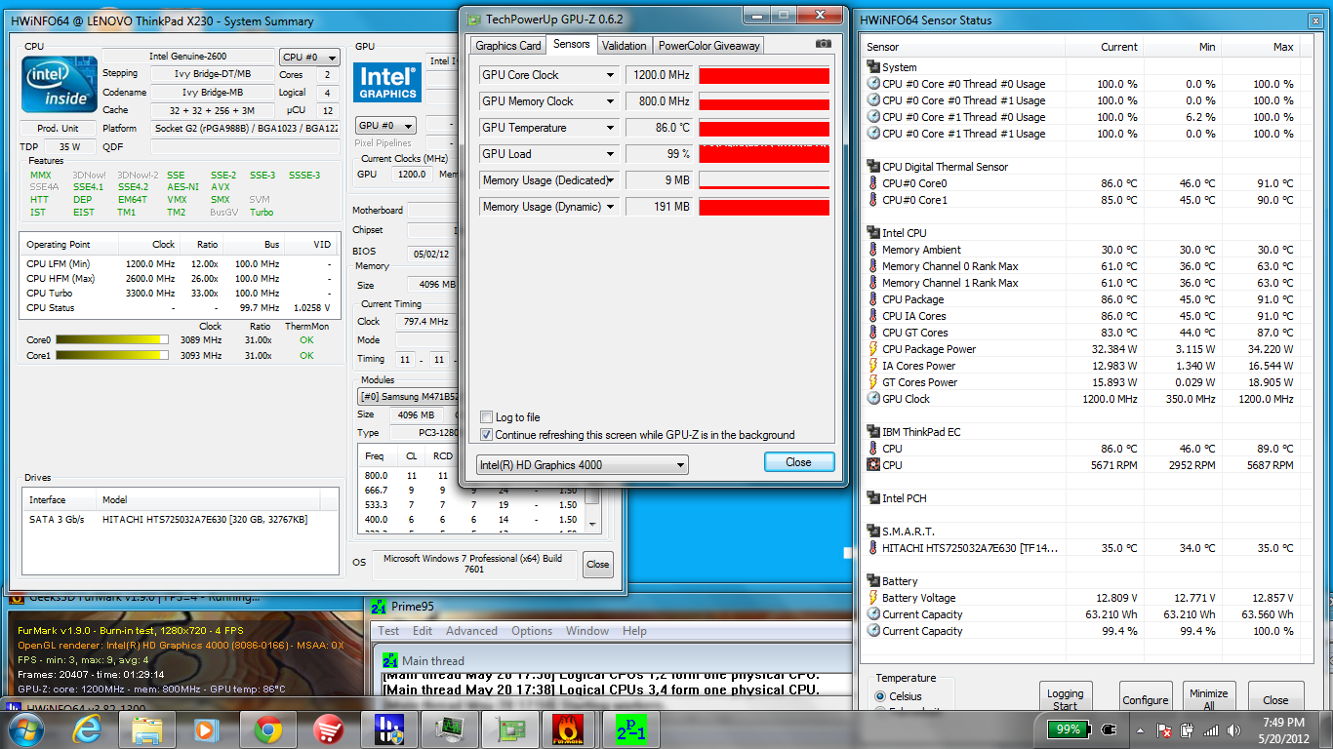1333x749 pixels.
Task: Switch to the Graphics Card tab
Action: (x=508, y=45)
